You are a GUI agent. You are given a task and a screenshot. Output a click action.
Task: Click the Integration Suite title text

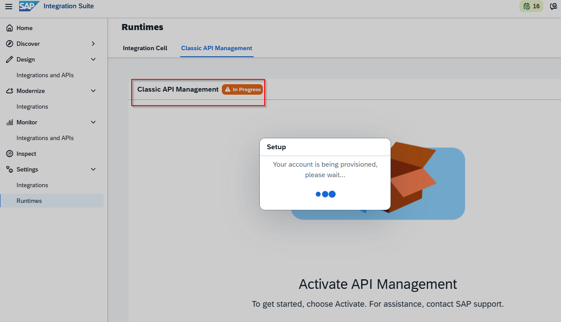[x=68, y=6]
